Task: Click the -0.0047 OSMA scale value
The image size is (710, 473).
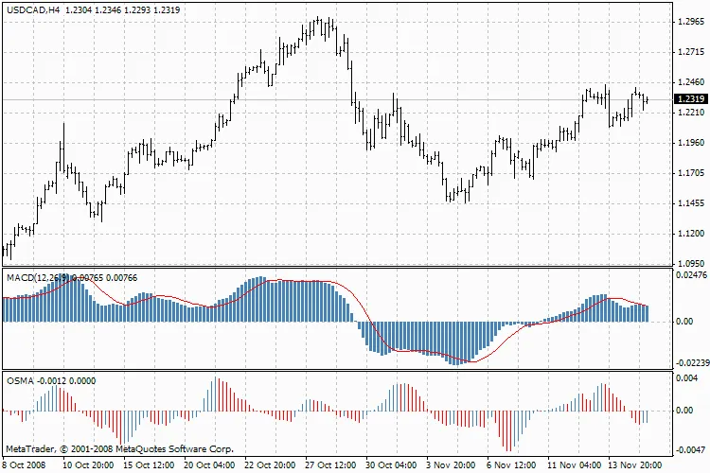Action: (690, 450)
